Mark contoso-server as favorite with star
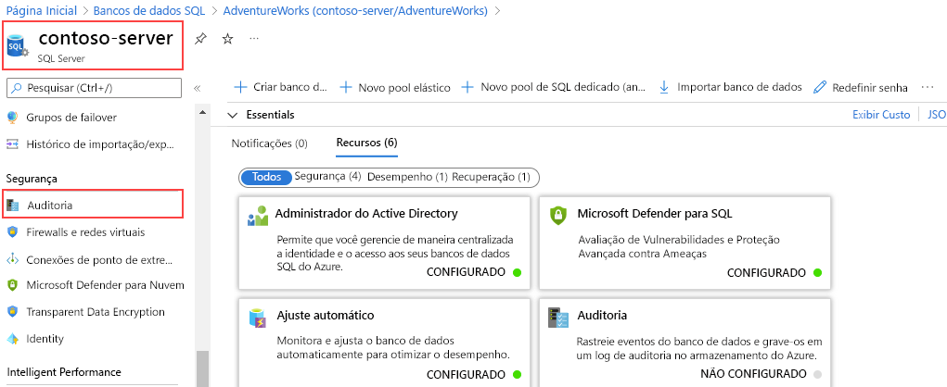The width and height of the screenshot is (947, 387). pos(227,39)
